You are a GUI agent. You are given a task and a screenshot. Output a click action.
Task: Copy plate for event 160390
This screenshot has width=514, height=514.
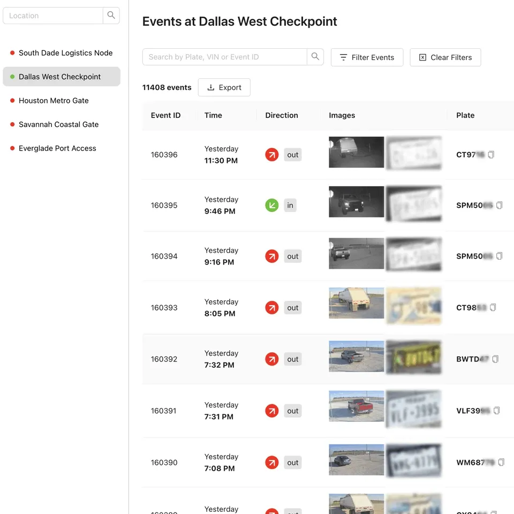pyautogui.click(x=501, y=462)
